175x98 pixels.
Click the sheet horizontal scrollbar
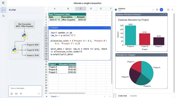click(67, 93)
